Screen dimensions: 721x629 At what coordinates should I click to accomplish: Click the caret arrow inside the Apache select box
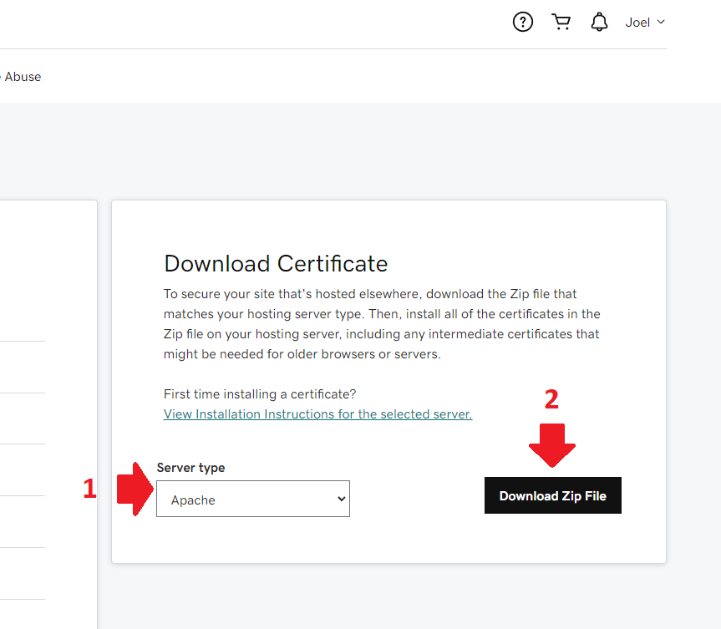[x=340, y=499]
